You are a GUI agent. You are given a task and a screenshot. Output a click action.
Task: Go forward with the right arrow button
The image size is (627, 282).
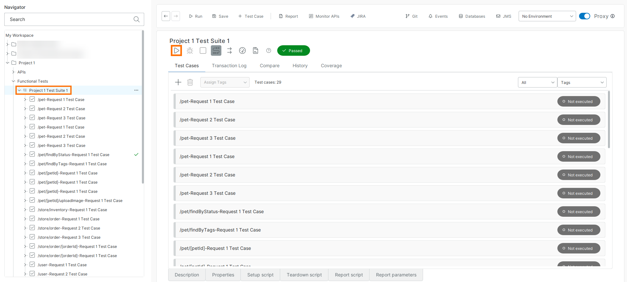tap(176, 16)
